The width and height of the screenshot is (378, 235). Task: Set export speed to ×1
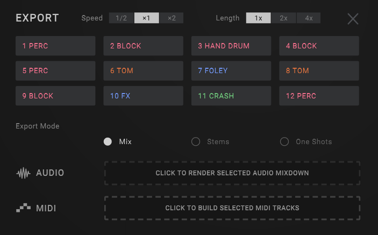pyautogui.click(x=146, y=18)
